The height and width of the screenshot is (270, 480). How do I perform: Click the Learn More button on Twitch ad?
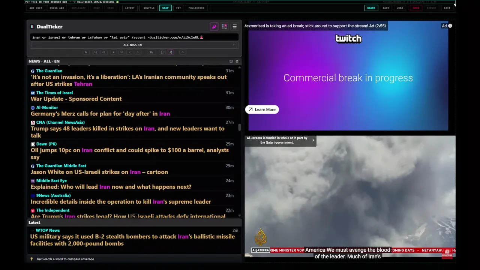(x=262, y=109)
